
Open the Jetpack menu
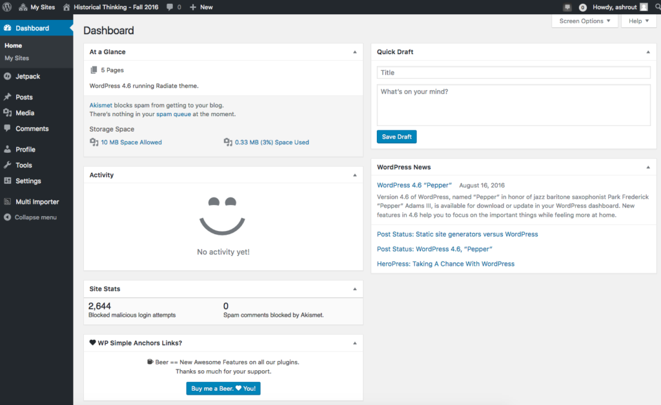click(x=28, y=76)
